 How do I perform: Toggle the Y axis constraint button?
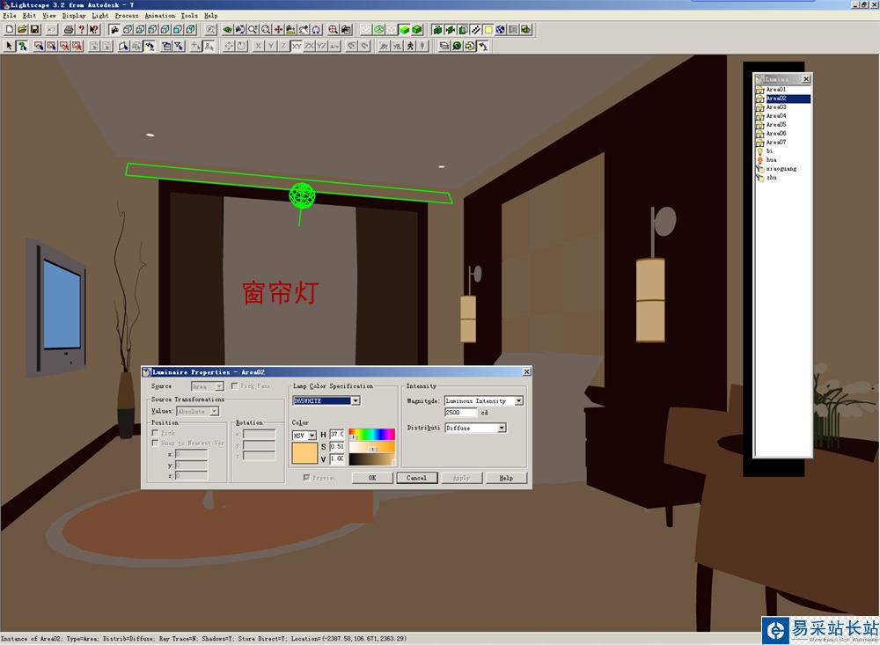[x=271, y=46]
